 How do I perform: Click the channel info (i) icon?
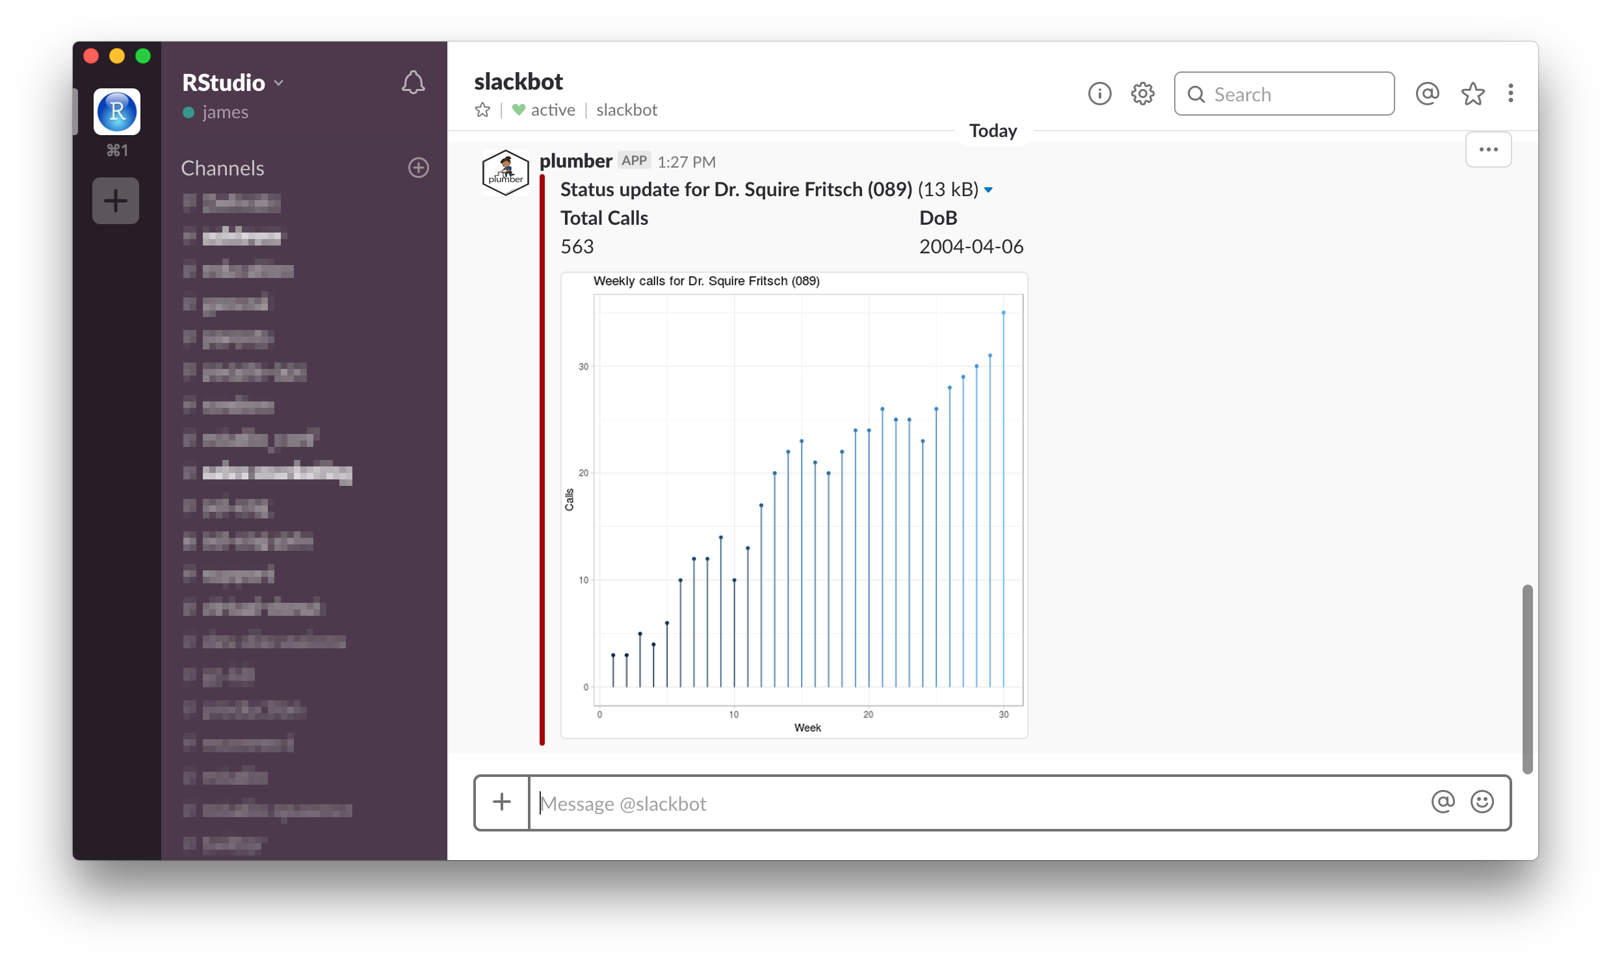tap(1100, 93)
